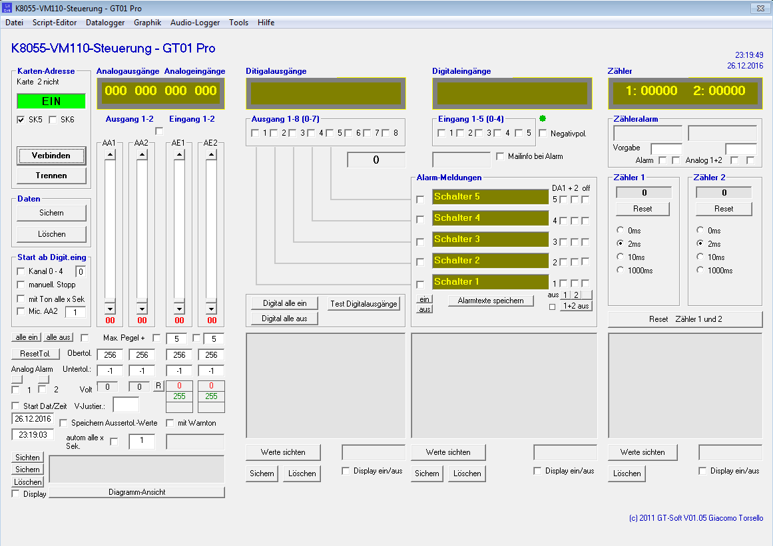Click the AA1 vertical slider track
This screenshot has width=773, height=546.
pos(110,229)
